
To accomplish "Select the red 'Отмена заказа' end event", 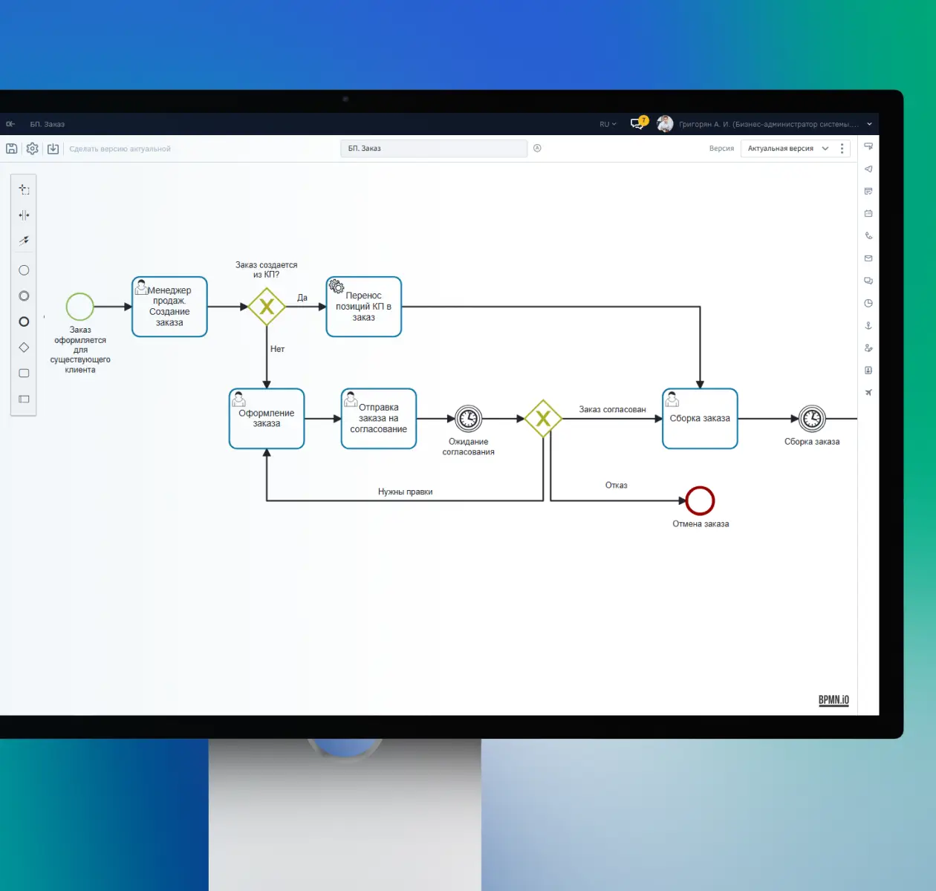I will 700,500.
